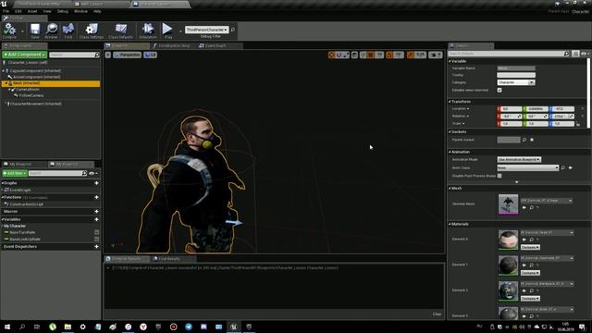Clear Parent Socket with the X icon
The height and width of the screenshot is (333, 592).
(x=532, y=140)
